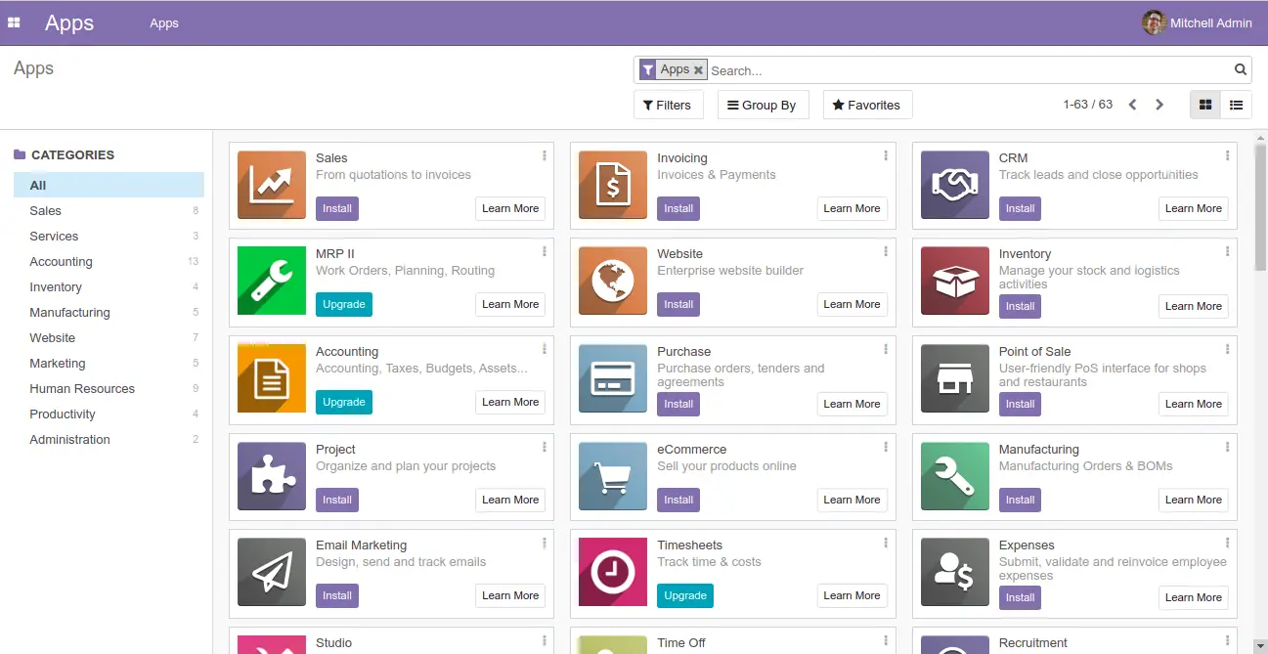Select the Manufacturing category in the sidebar

(x=109, y=312)
